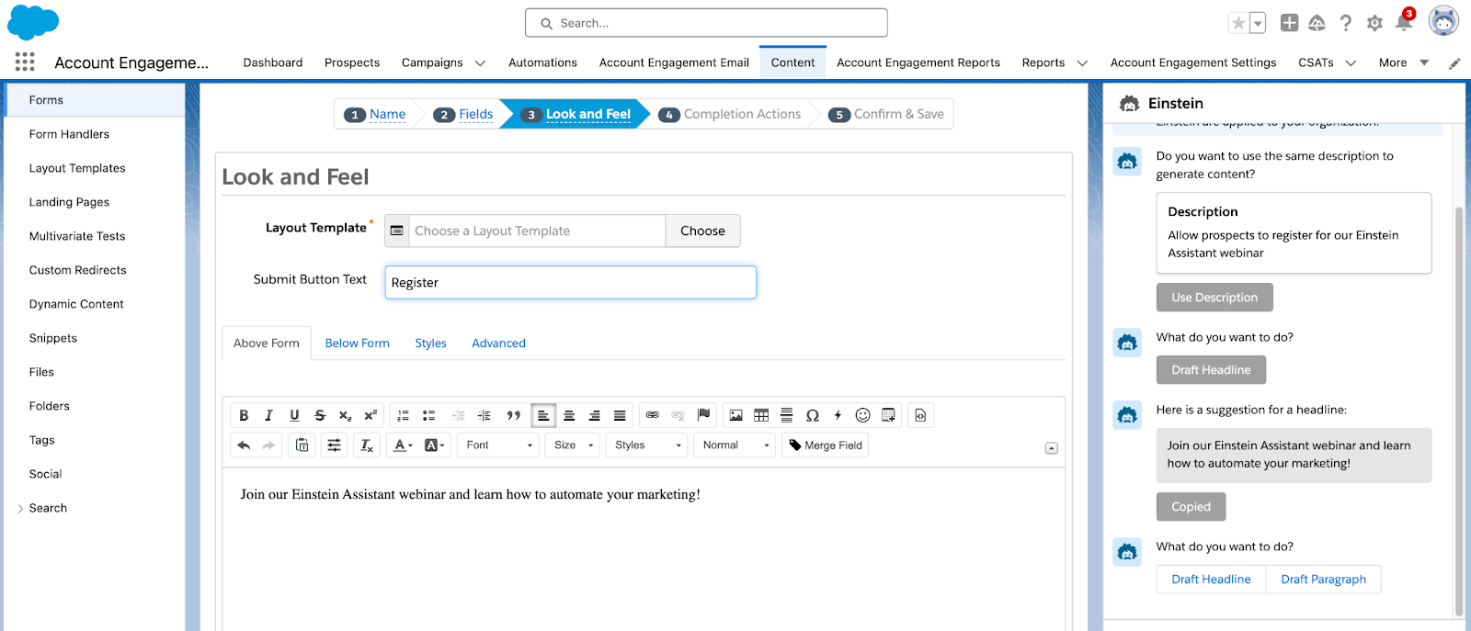Insert a table
The image size is (1471, 631).
coord(761,415)
